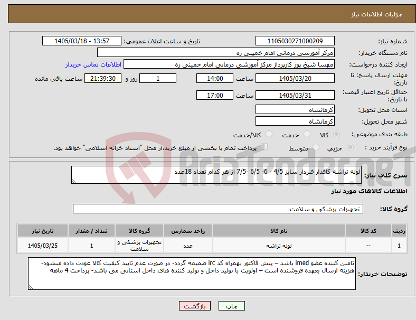The image size is (416, 320).
Task: Click the announcement date field 1405/03/18 - 13:57
Action: (82, 41)
